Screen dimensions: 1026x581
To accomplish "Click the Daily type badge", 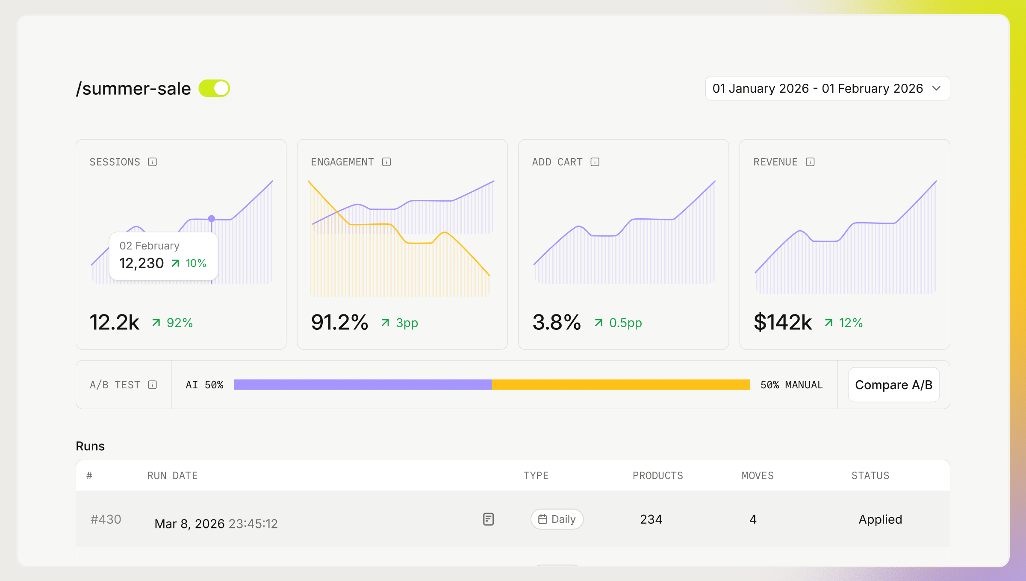I will (x=556, y=519).
